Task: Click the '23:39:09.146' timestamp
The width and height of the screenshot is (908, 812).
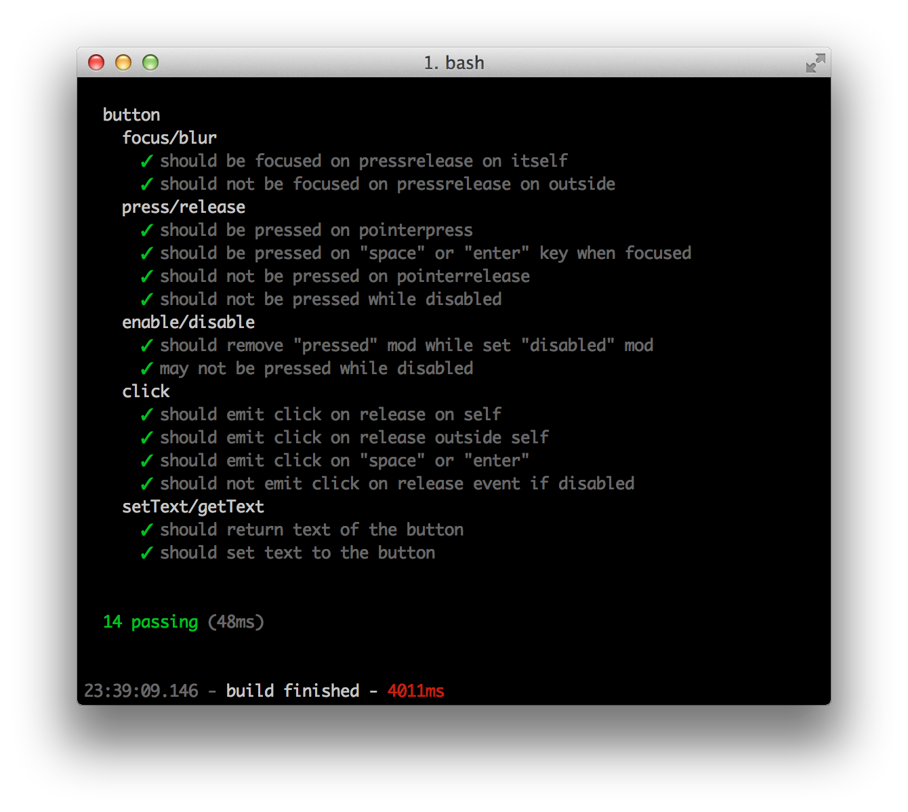Action: click(x=141, y=691)
